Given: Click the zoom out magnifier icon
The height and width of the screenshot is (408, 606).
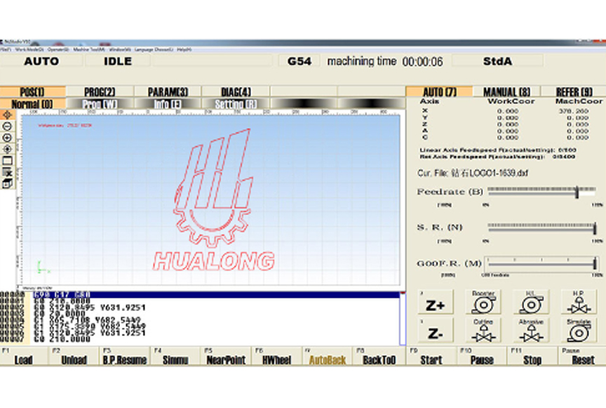Looking at the screenshot, I should tap(7, 126).
